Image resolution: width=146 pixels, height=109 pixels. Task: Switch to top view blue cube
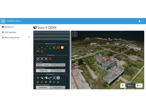54,82
